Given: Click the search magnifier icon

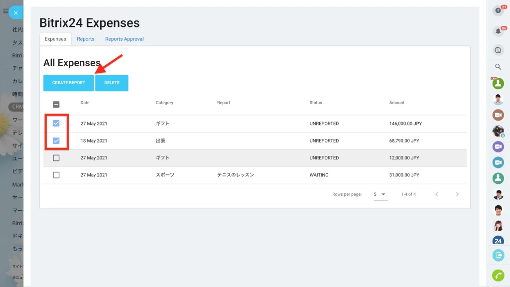Looking at the screenshot, I should pos(498,67).
